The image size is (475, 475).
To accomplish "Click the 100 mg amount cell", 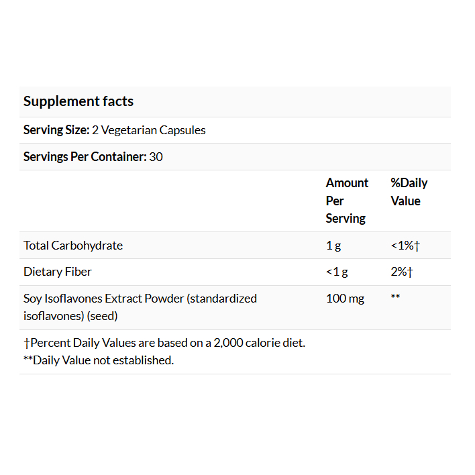I will click(345, 299).
